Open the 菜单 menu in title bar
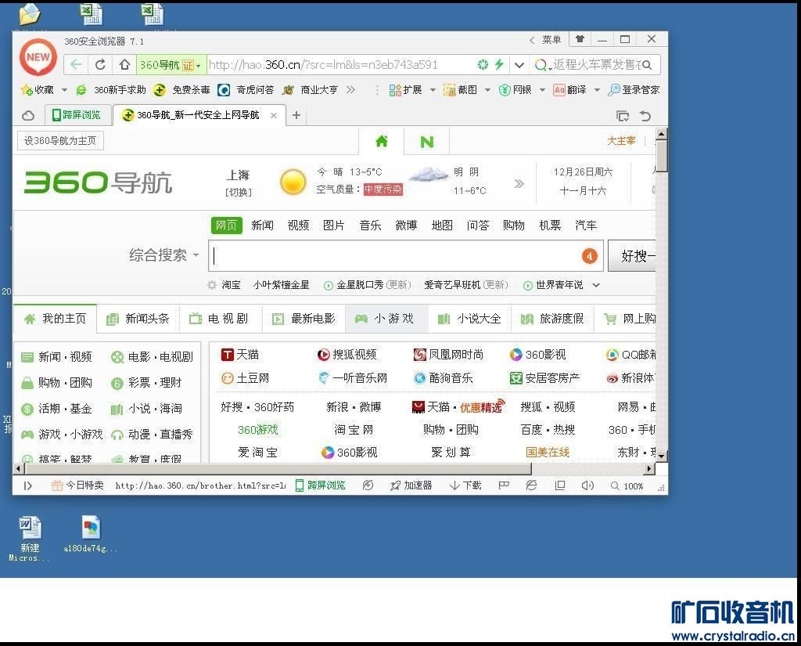 [551, 39]
